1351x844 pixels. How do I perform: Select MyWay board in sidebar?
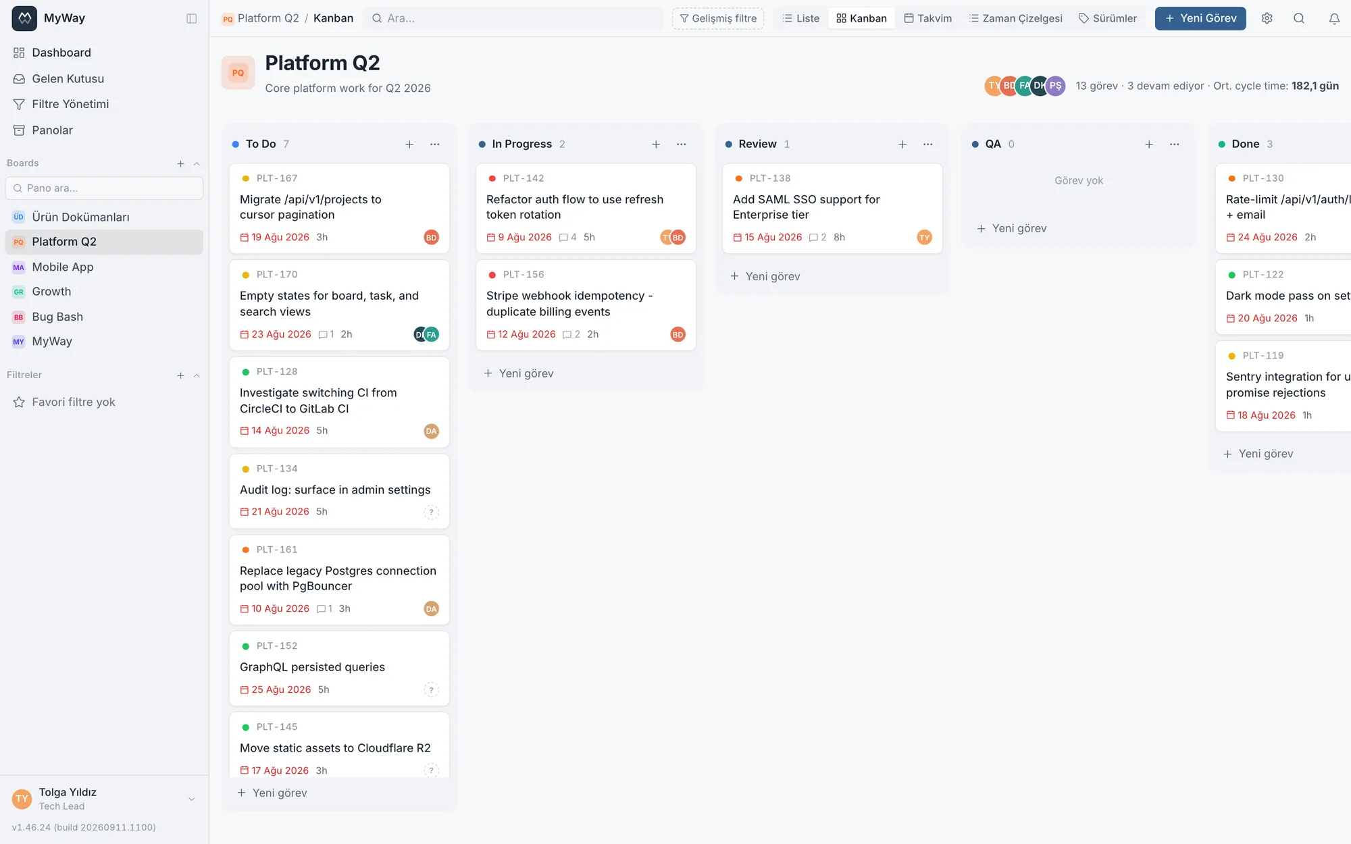(x=104, y=342)
